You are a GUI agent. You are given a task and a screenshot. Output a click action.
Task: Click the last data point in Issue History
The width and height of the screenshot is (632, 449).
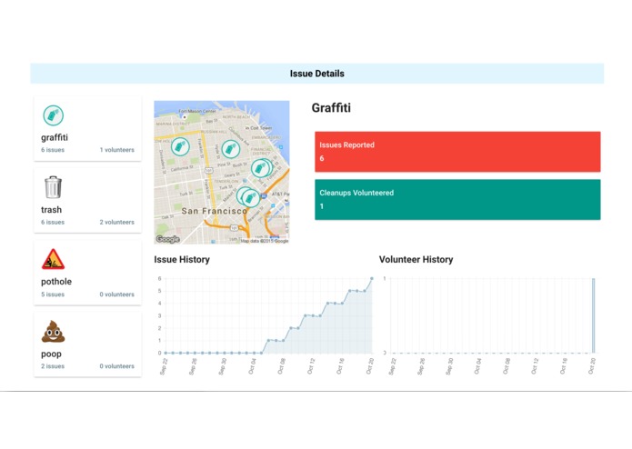click(372, 278)
